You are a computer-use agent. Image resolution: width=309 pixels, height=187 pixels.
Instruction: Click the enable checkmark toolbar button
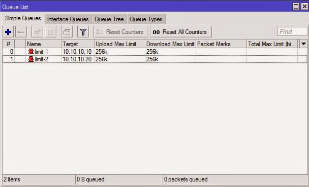tap(37, 32)
